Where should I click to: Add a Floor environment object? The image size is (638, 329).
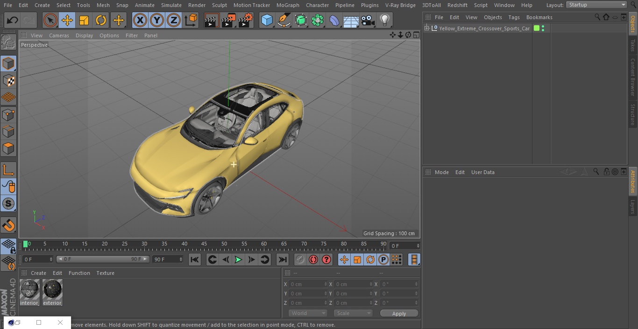[351, 20]
